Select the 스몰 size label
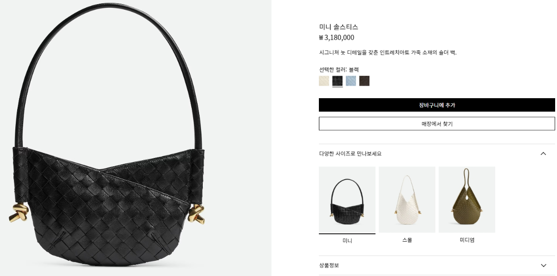Viewport: 557px width, 276px height. (407, 240)
